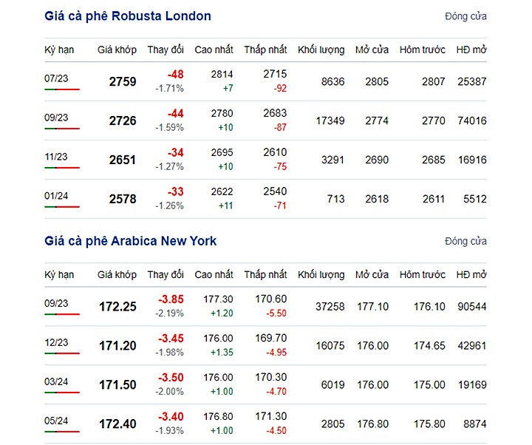
Task: Click lowest price 2540
Action: pos(275,191)
